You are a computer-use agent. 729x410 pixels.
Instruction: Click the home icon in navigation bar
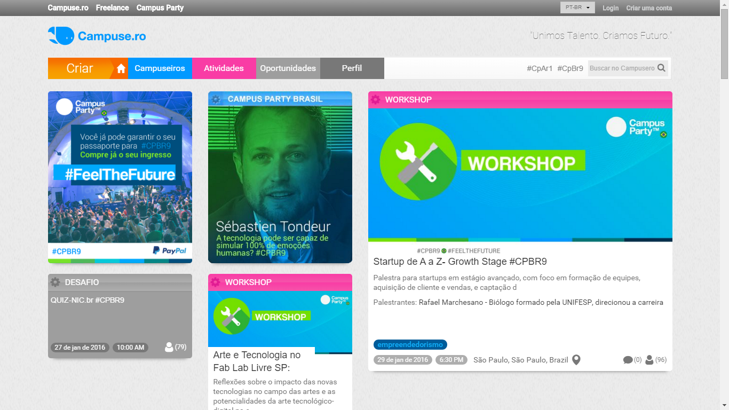click(x=121, y=68)
